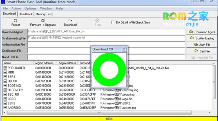Click the Firmware -> Upgrade icon

[x=43, y=22]
